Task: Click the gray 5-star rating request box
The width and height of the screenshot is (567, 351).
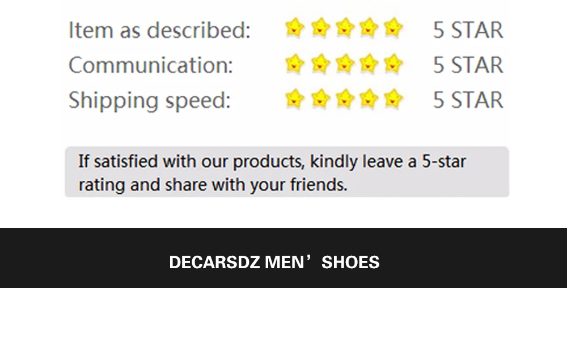Action: [287, 172]
